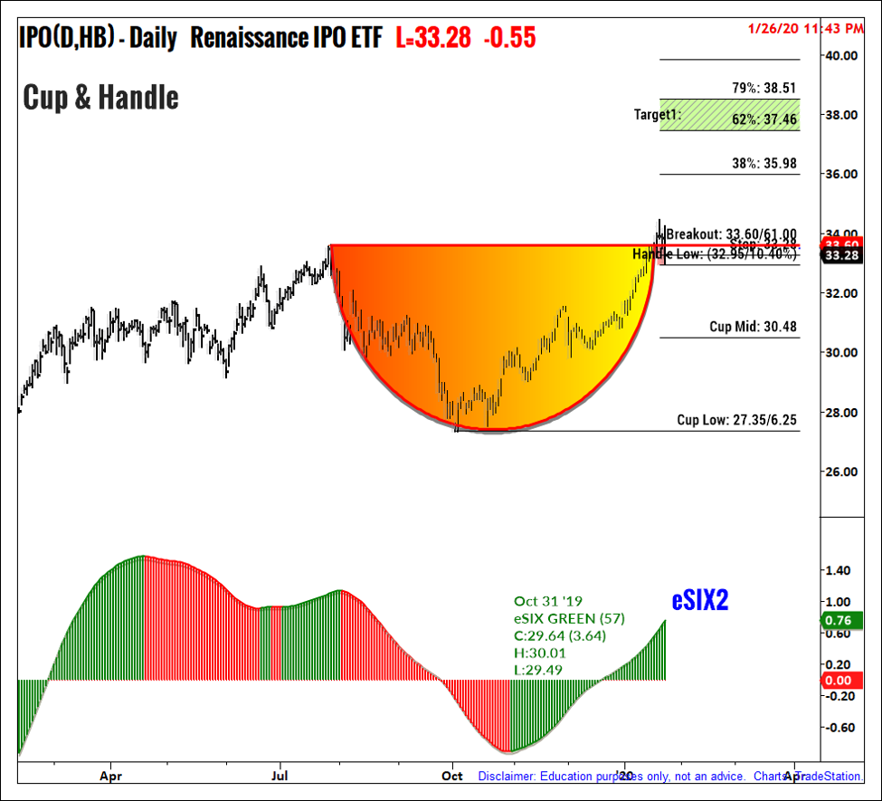Click the 'Target1:' label
Screen dimensions: 882x801
tap(658, 115)
